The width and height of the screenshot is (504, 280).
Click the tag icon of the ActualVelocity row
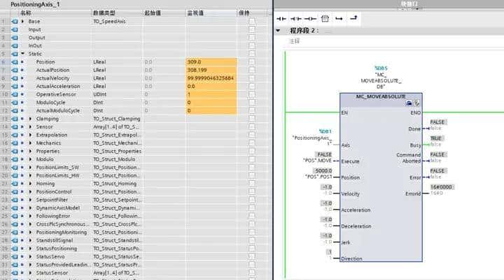[15, 78]
